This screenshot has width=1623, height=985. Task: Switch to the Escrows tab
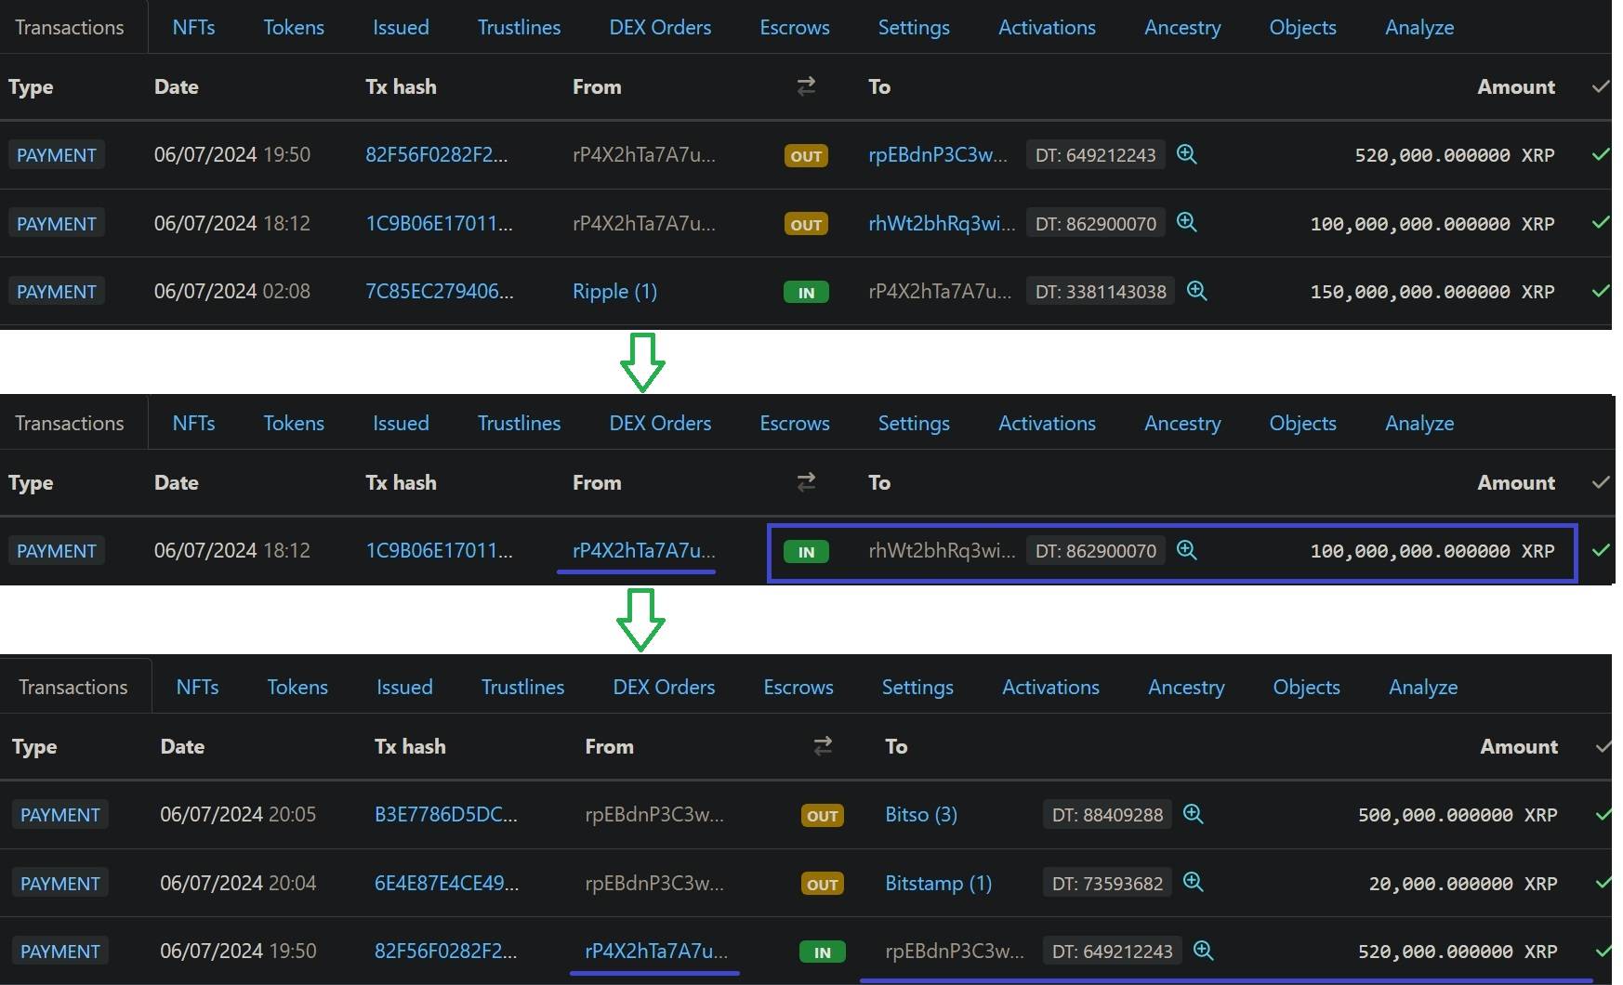coord(794,27)
